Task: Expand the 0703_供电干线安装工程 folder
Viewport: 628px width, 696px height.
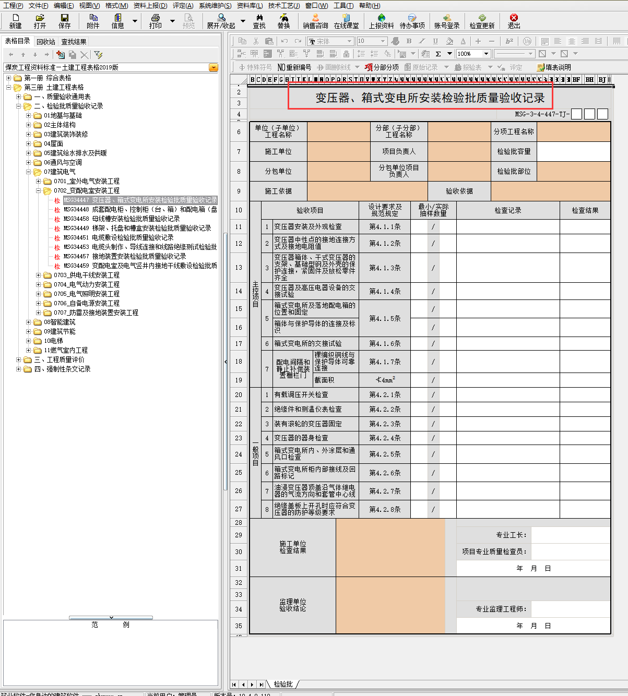Action: 39,275
